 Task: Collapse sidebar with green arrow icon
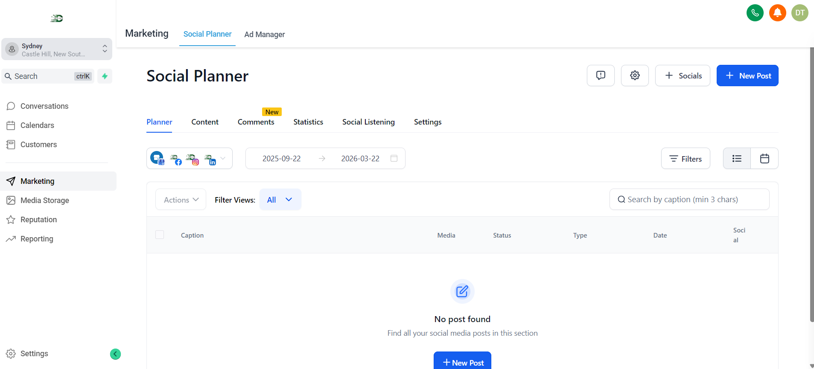coord(115,354)
